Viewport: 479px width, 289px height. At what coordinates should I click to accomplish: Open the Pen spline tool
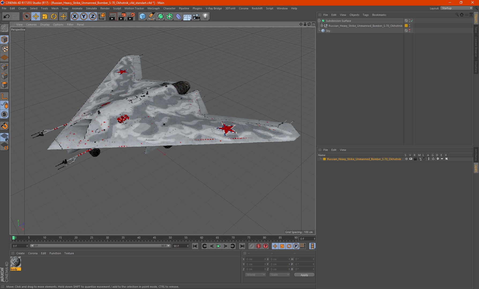point(151,17)
